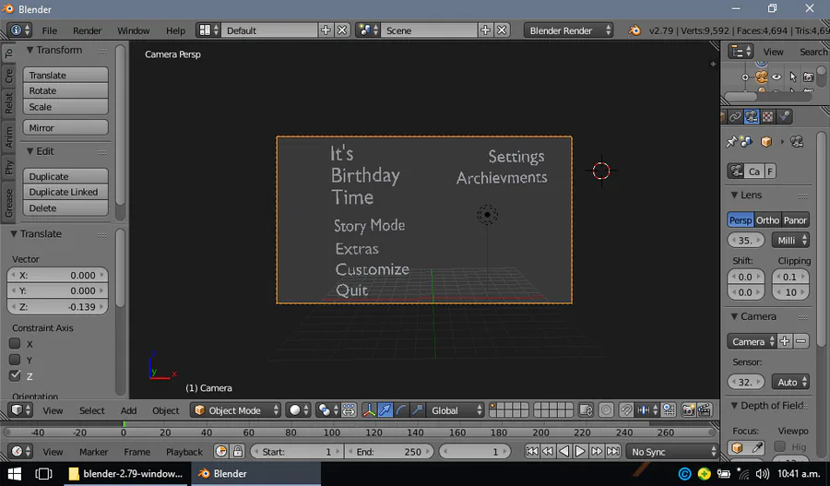Collapse the Translate operator panel
830x486 pixels.
[14, 234]
